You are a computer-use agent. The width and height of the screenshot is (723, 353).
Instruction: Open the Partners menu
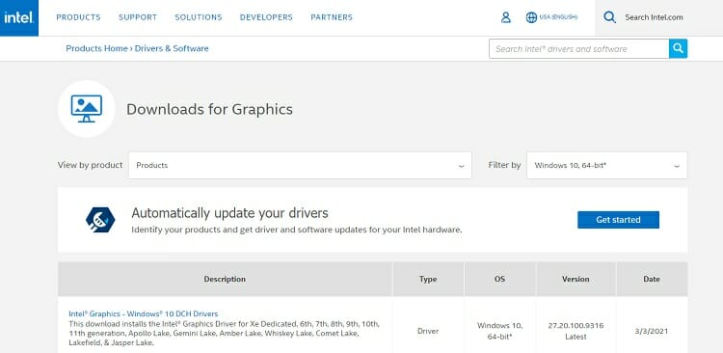332,17
